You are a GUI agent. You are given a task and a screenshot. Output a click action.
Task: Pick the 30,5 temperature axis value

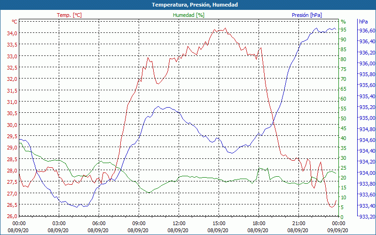pos(12,113)
